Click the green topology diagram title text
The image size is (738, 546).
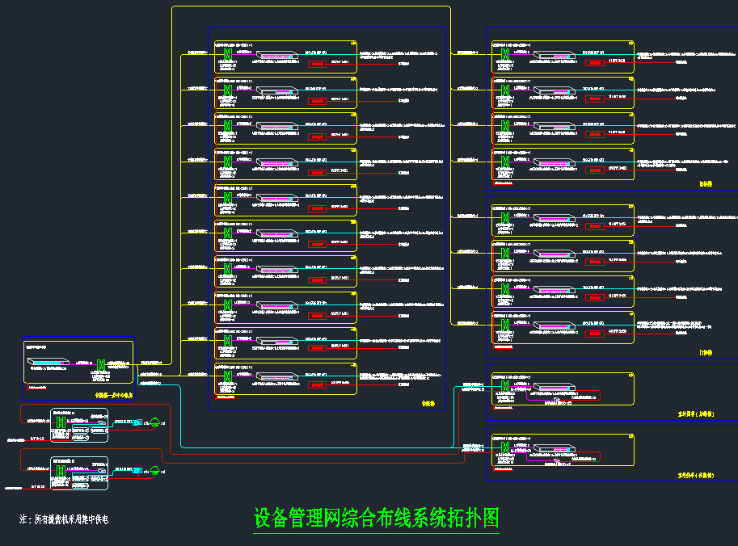pos(377,519)
